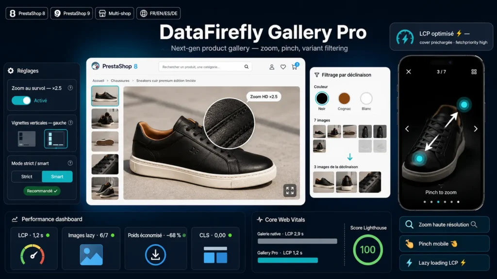Select the Cognac color swatch
The image size is (497, 279).
(x=344, y=98)
